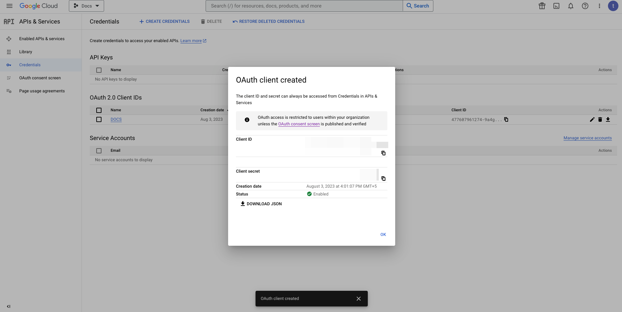Click the Enabled status text
The image size is (622, 312).
click(x=321, y=194)
